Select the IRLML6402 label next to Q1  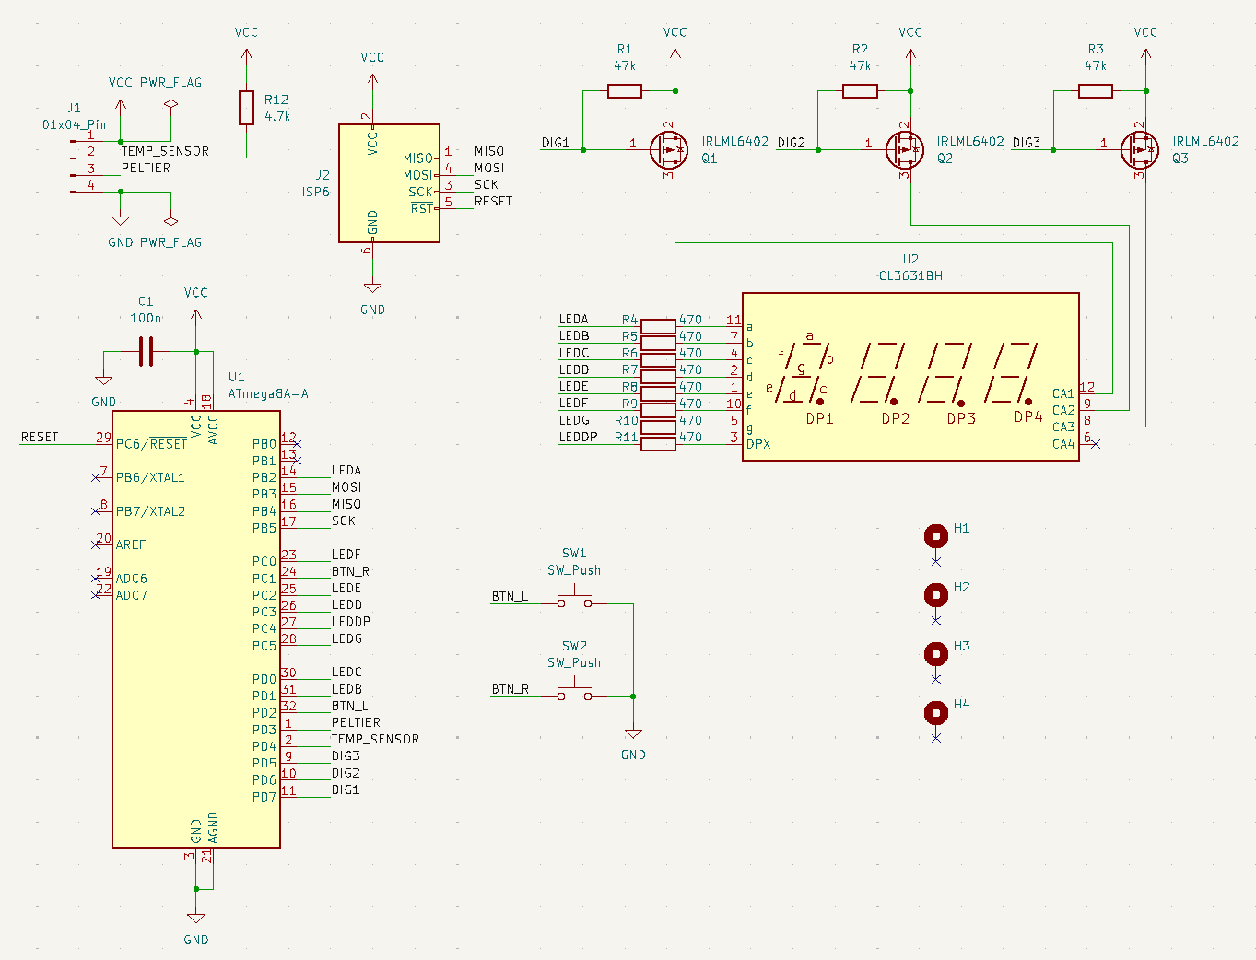(735, 141)
